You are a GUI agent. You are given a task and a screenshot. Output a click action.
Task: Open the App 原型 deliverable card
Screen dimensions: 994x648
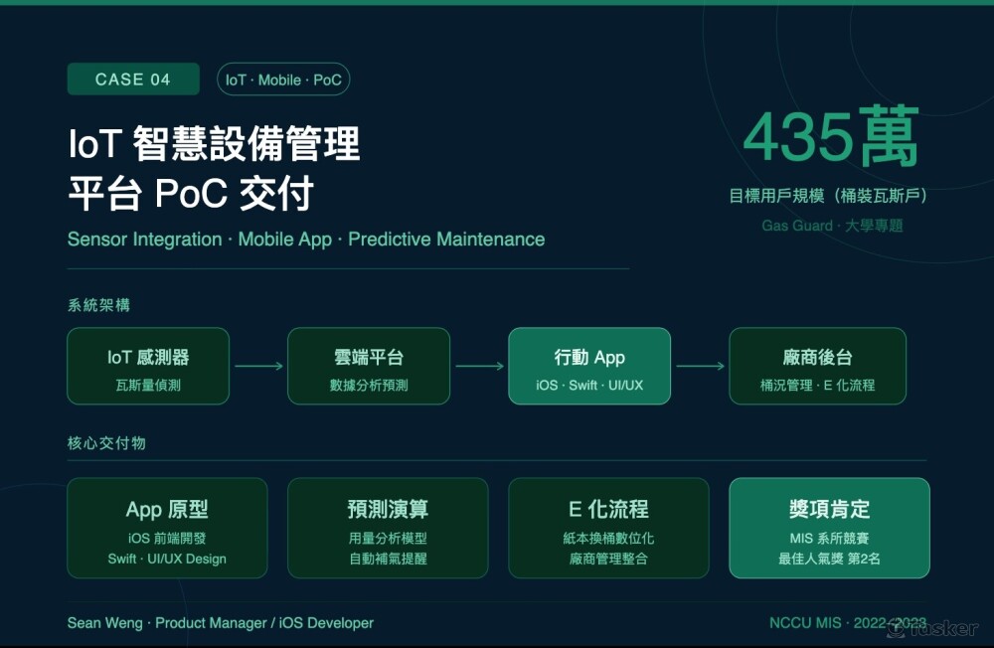tap(167, 529)
